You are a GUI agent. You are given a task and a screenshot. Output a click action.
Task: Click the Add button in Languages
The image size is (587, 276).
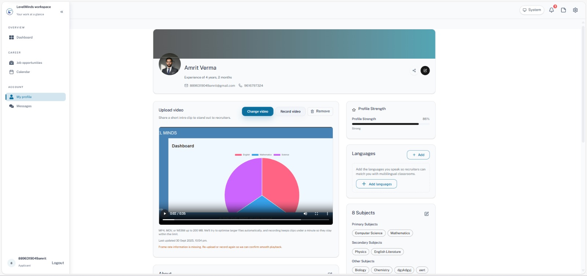[x=418, y=155]
